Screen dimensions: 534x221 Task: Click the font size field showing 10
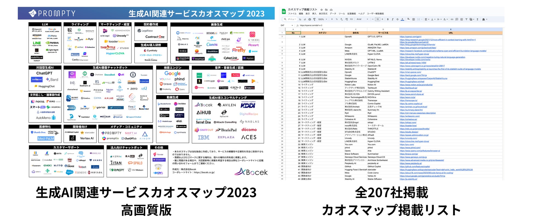click(378, 19)
